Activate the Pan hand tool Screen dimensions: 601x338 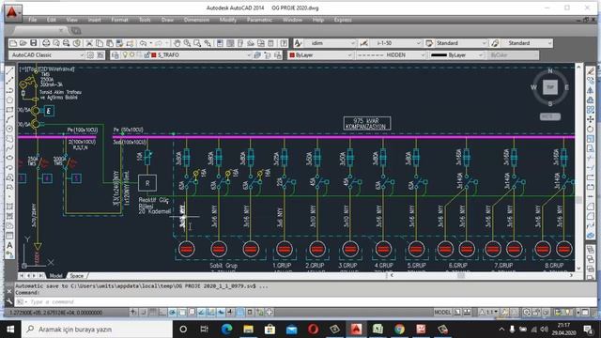pyautogui.click(x=177, y=43)
